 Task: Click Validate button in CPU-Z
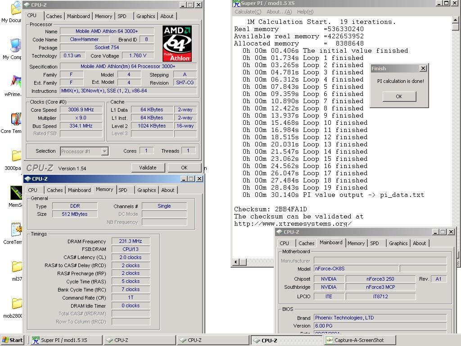pyautogui.click(x=148, y=168)
